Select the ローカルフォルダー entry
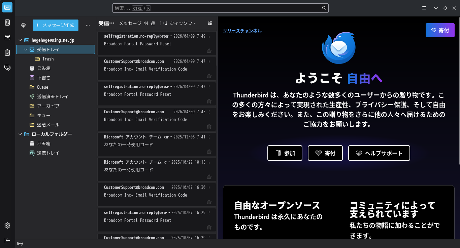 point(56,134)
